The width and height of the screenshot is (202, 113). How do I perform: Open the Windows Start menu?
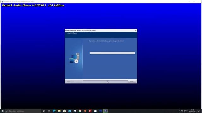coord(3,111)
